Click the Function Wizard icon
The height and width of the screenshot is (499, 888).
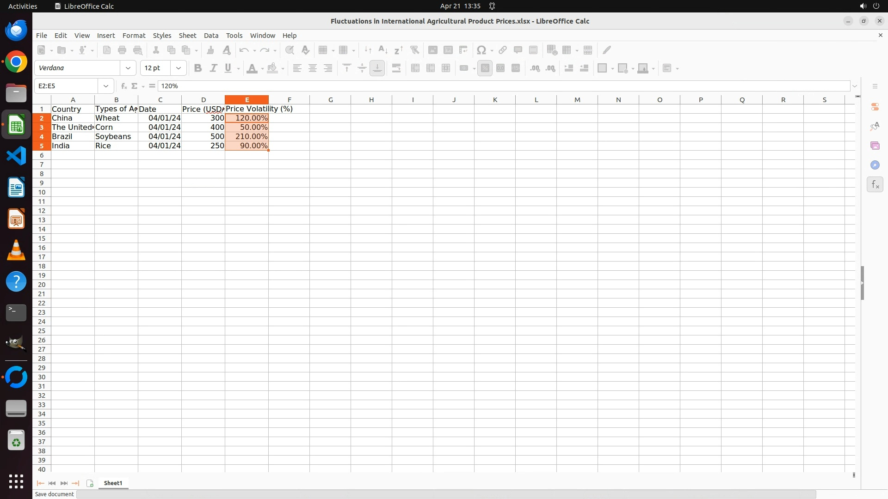pyautogui.click(x=123, y=86)
